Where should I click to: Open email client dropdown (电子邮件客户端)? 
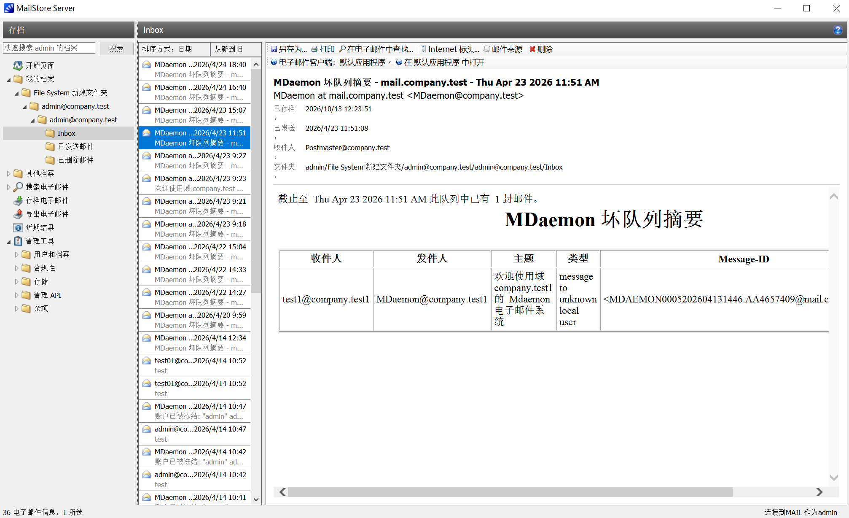coord(331,62)
